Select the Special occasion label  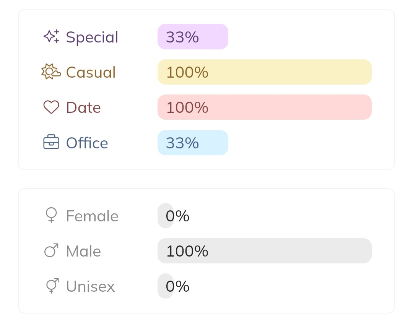tap(92, 37)
